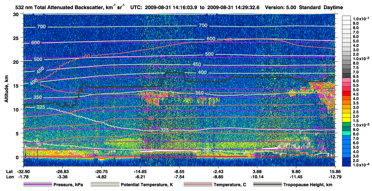The height and width of the screenshot is (191, 372).
Task: Click the Potential Temperature legend line swatch
Action: click(105, 185)
